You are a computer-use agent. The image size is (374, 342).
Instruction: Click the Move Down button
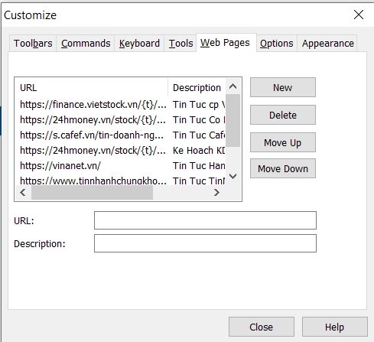coord(283,168)
